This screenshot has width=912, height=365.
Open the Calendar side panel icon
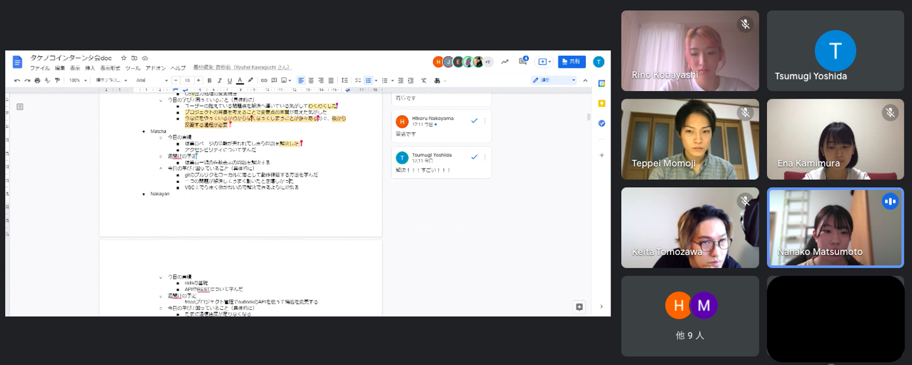[602, 84]
